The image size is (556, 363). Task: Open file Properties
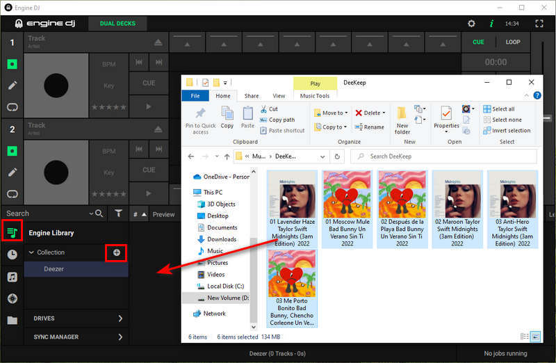click(x=446, y=120)
